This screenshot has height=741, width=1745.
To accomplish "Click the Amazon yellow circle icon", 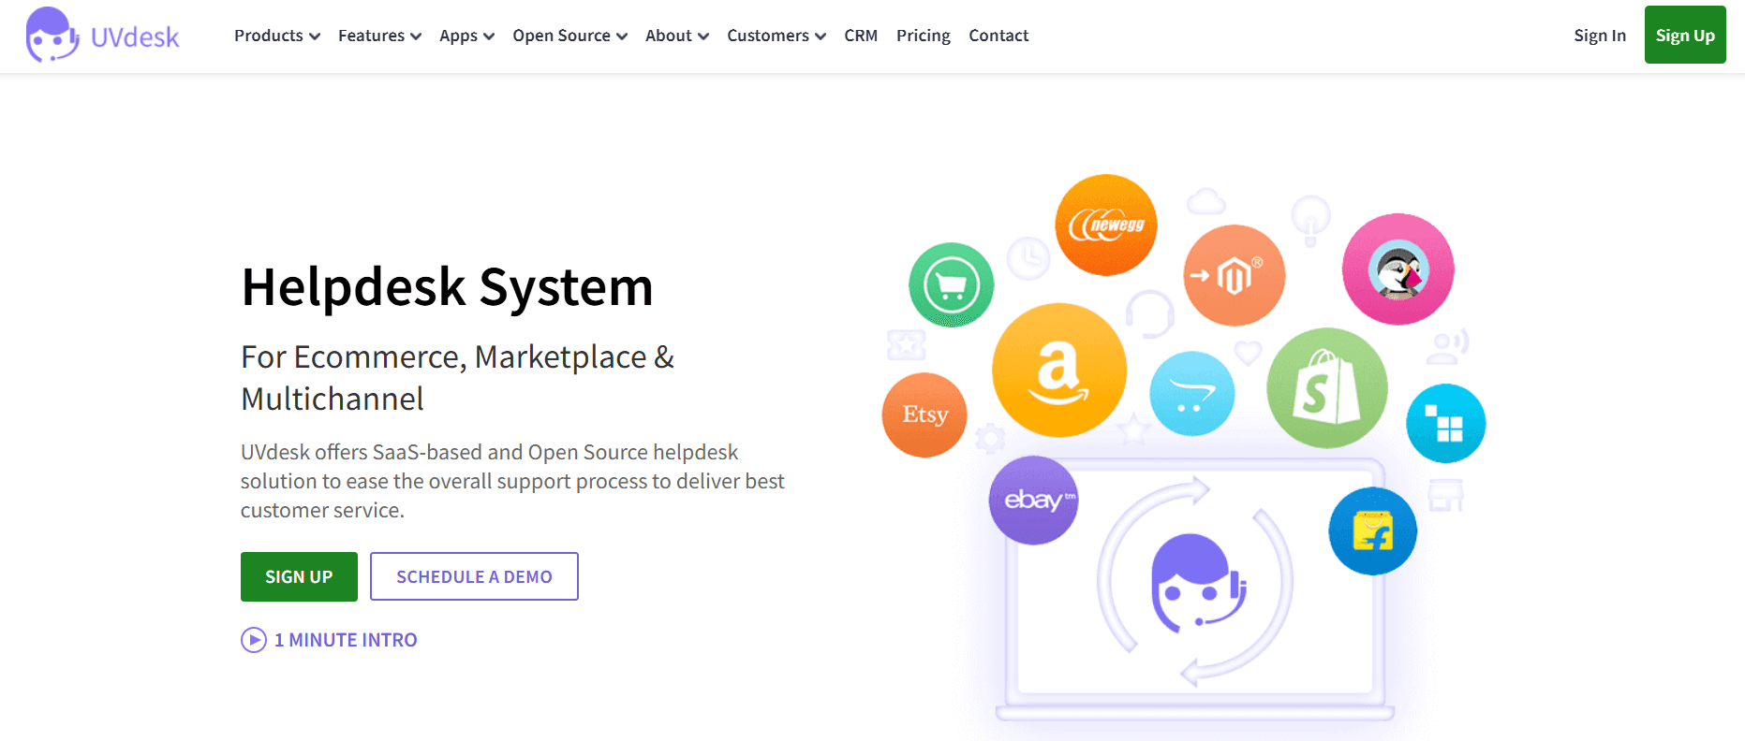I will pos(1059,370).
